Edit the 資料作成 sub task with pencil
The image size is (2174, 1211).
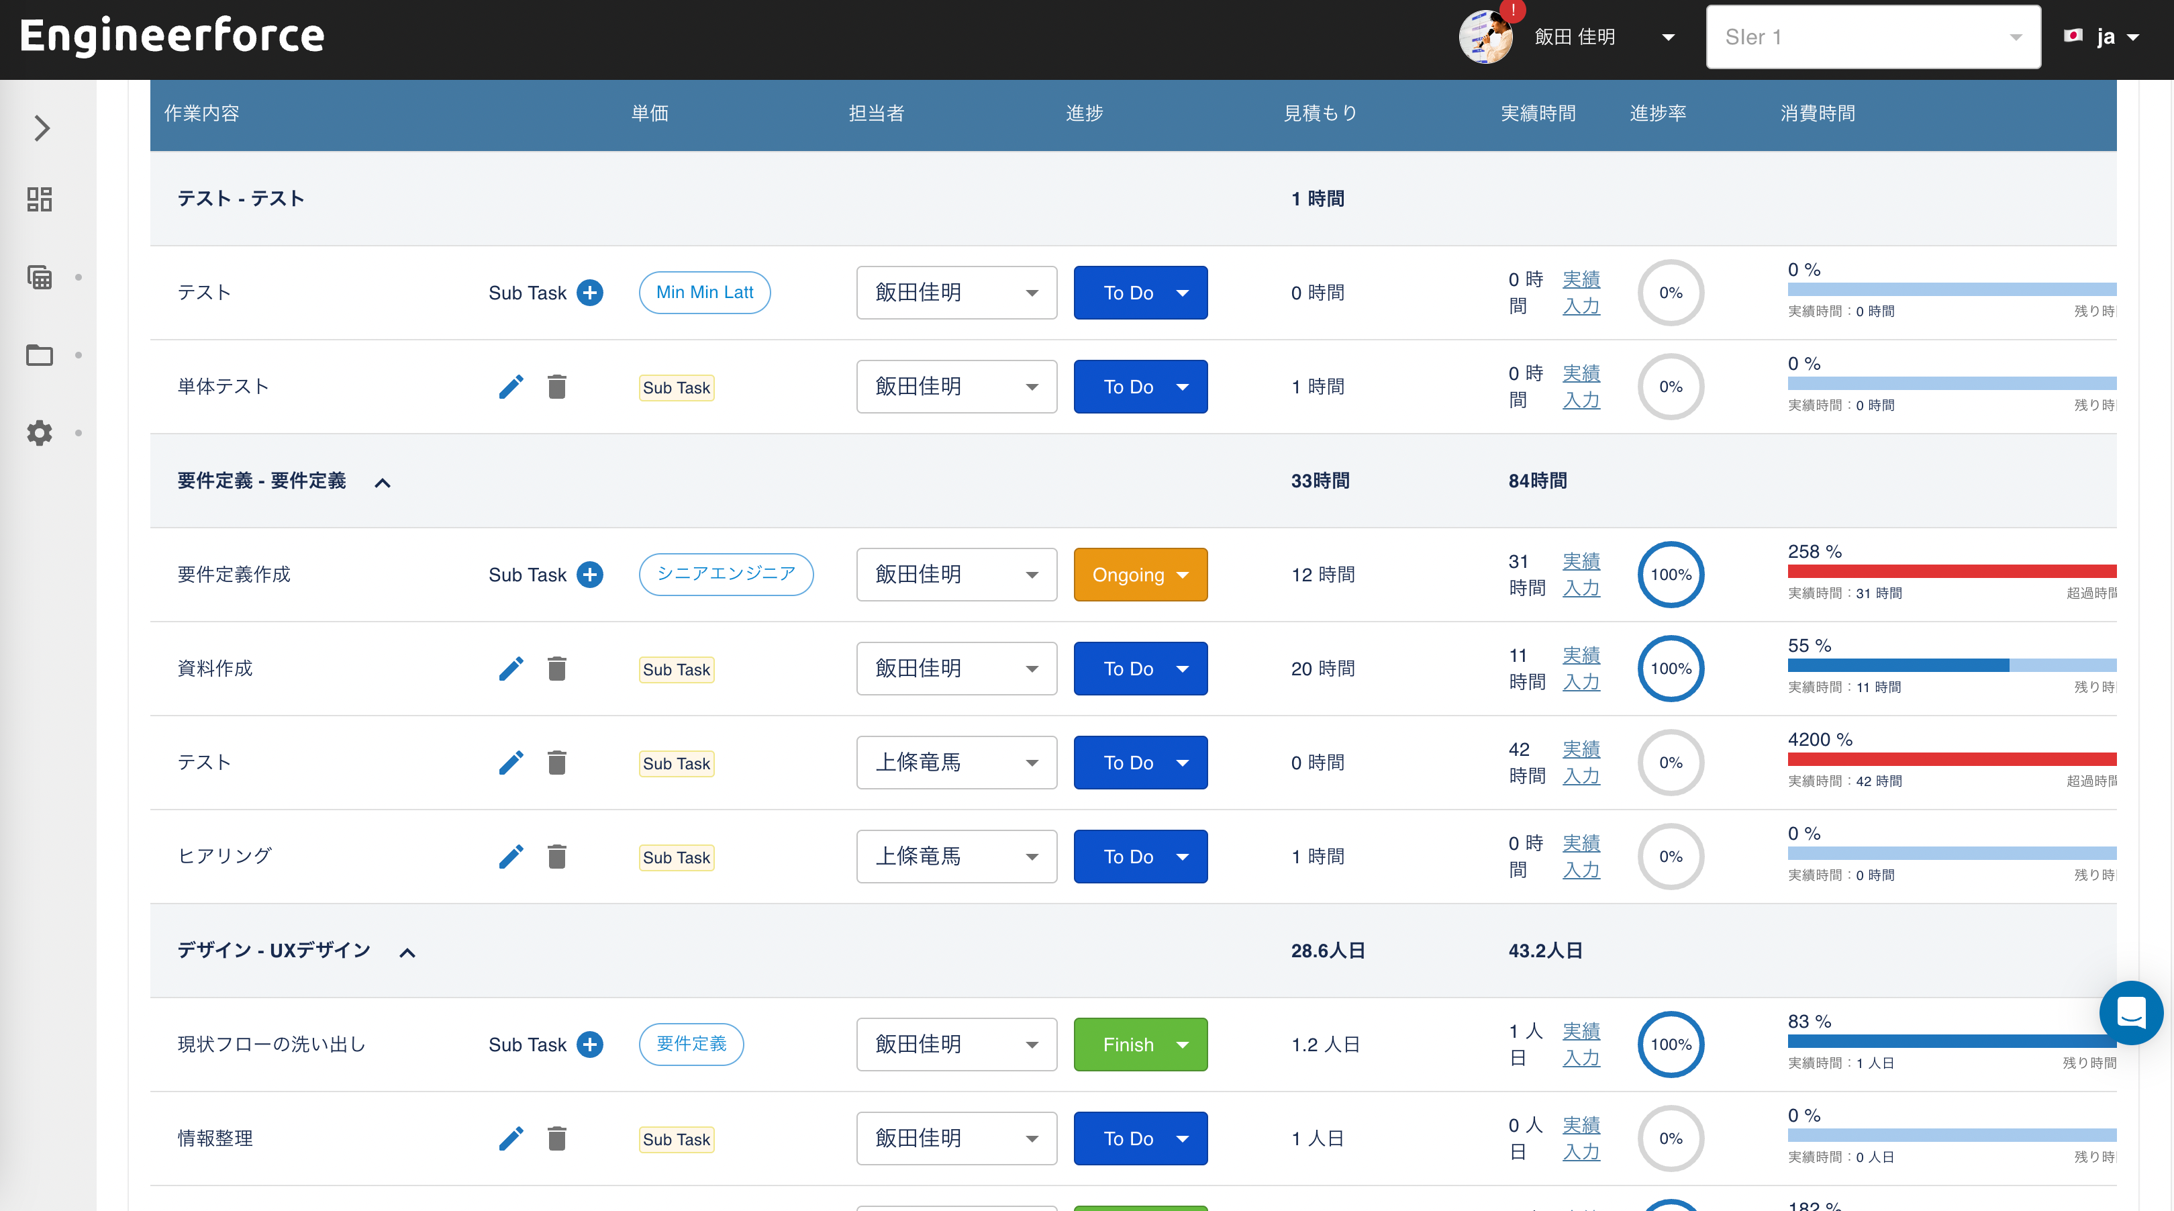coord(511,669)
